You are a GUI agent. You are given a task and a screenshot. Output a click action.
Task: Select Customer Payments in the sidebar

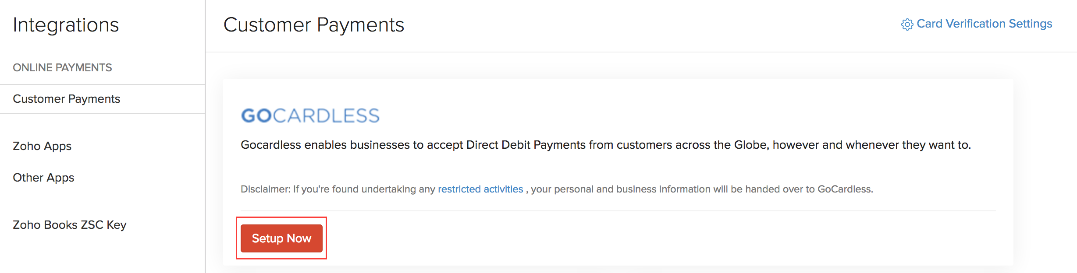[x=66, y=99]
